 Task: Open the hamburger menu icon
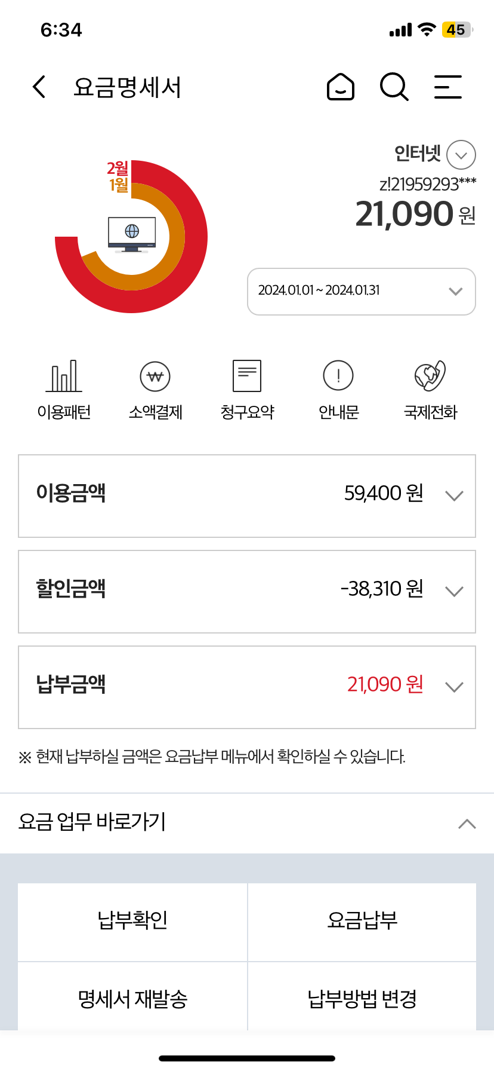pyautogui.click(x=447, y=87)
